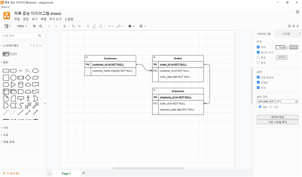
Task: Click the scratchpad edit pencil icon
Action: tap(37, 46)
